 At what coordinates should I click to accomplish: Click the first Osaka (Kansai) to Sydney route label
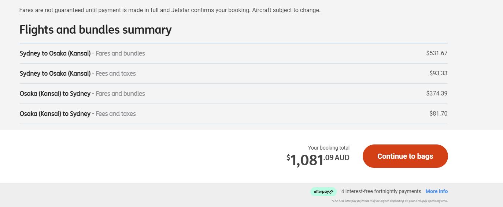coord(55,94)
